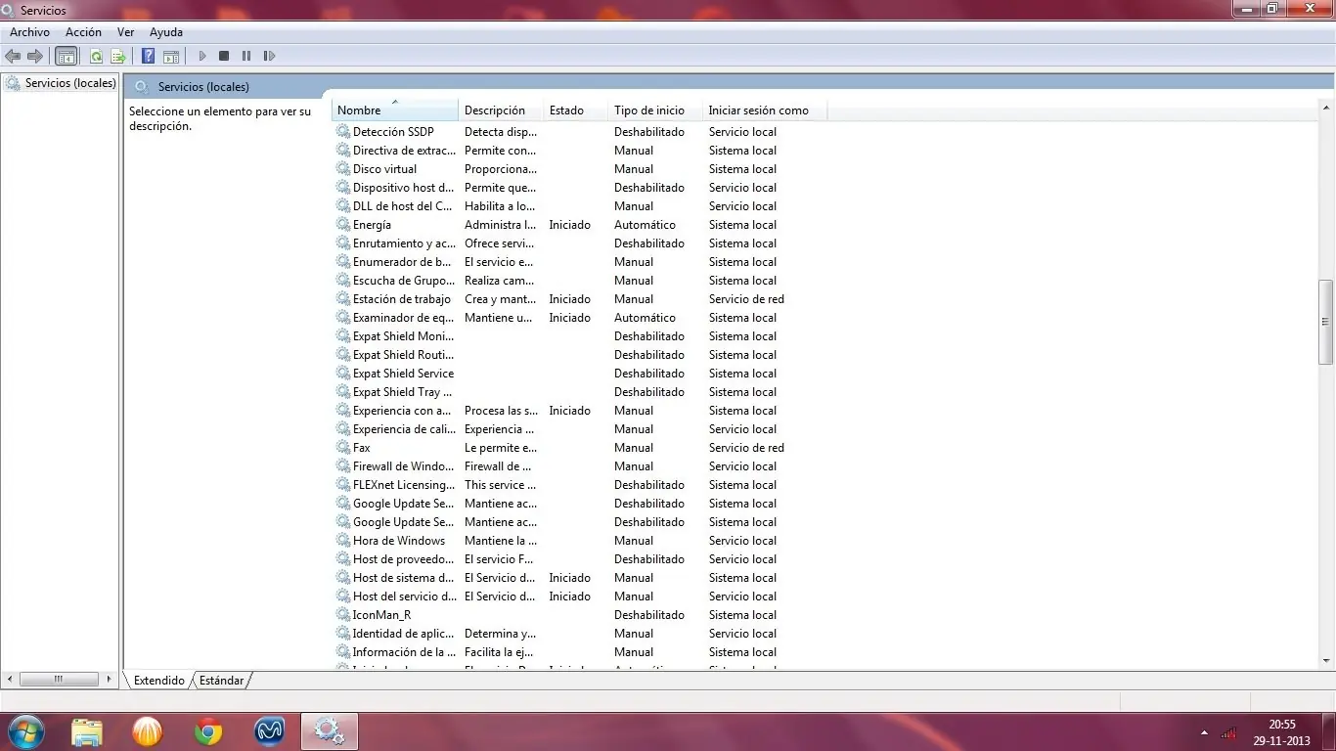Select the Examinador de eq... service
The height and width of the screenshot is (751, 1336).
(403, 317)
